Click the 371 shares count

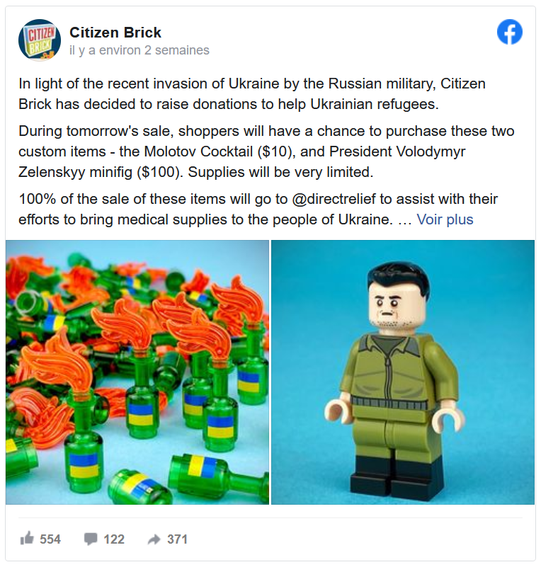177,539
